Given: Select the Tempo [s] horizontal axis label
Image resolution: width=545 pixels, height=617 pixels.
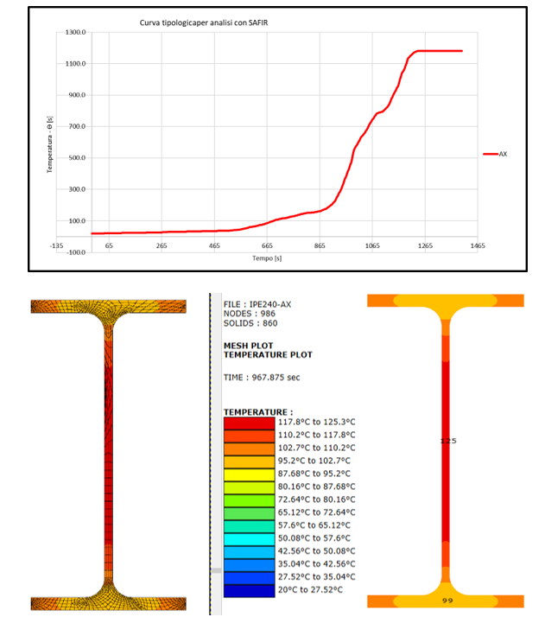Looking at the screenshot, I should (265, 258).
